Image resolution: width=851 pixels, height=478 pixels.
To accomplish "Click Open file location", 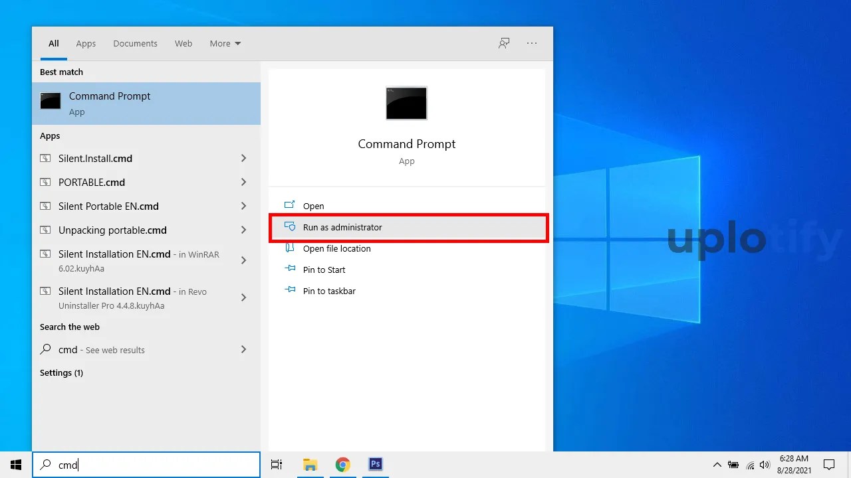I will click(337, 248).
